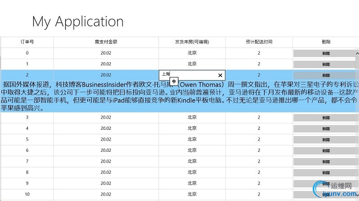This screenshot has width=359, height=201.
Task: Click order number 1 cell
Action: 27,64
